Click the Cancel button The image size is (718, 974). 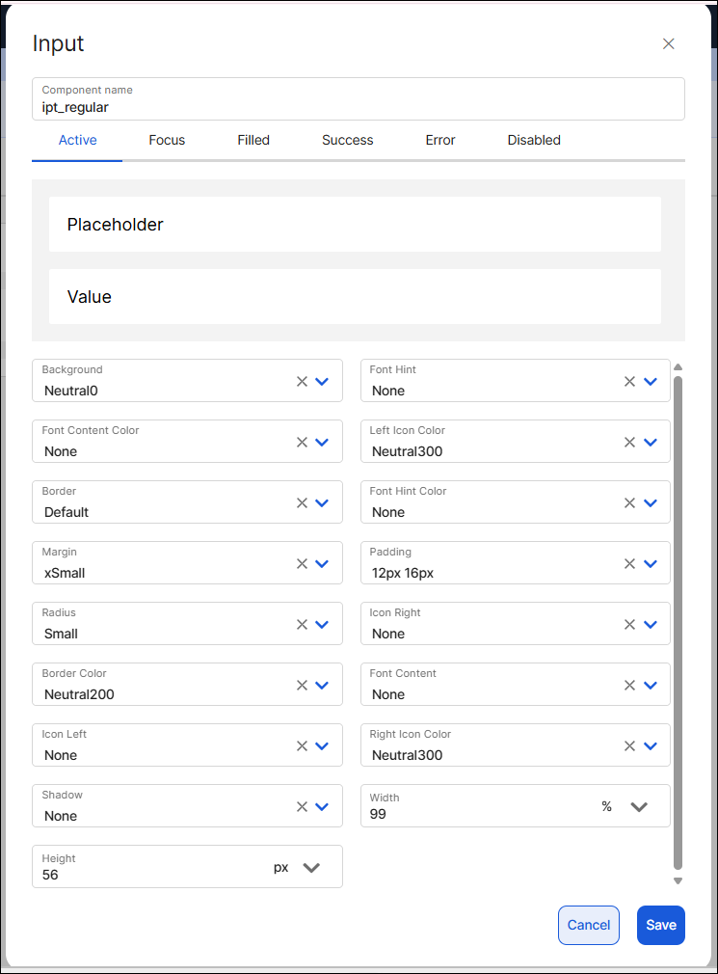point(588,925)
